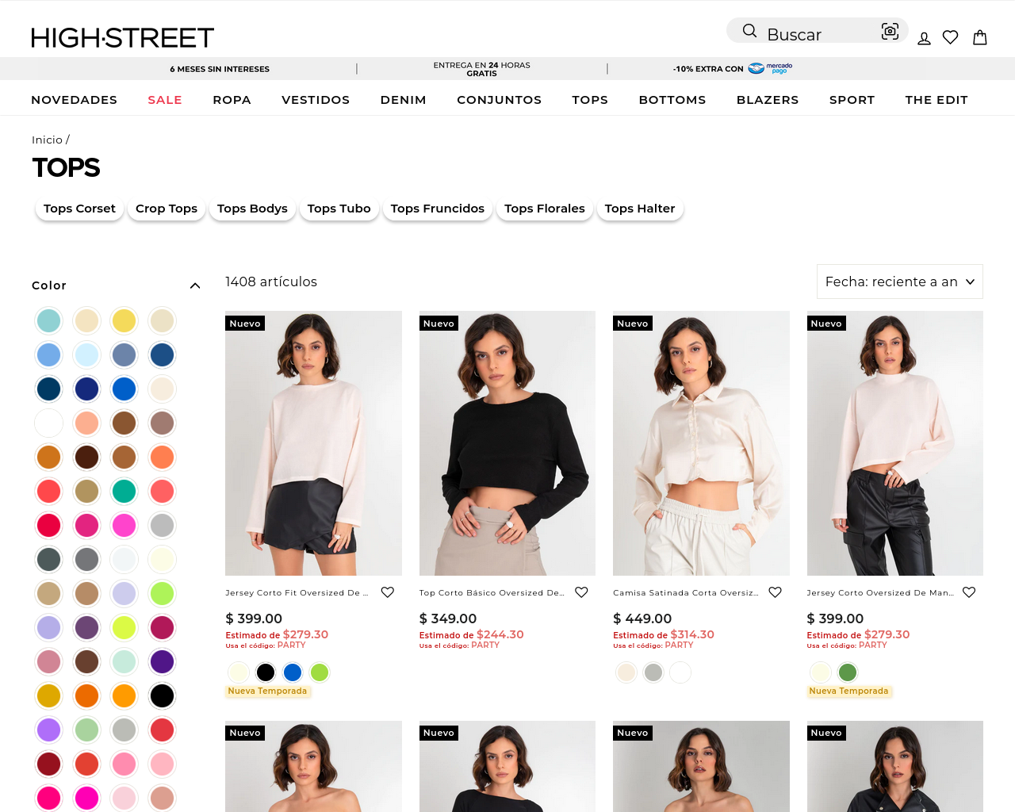Favorite the Camisa Satinada Corta item

776,592
